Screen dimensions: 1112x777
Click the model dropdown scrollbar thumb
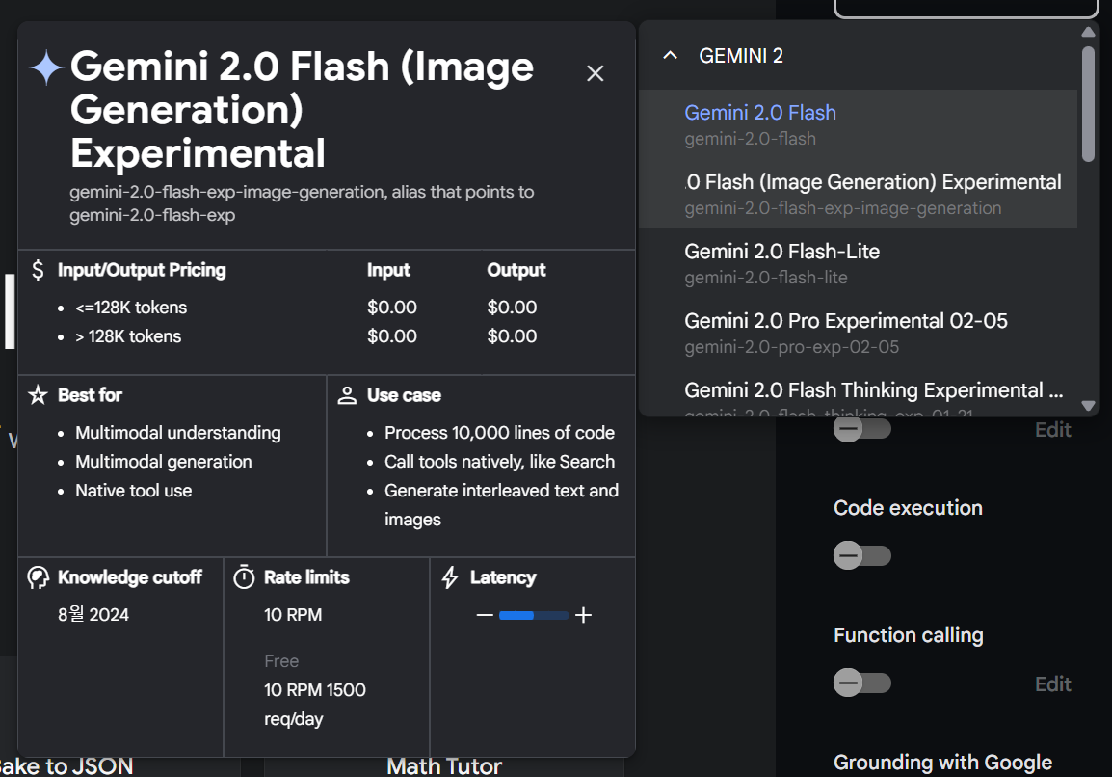coord(1088,103)
